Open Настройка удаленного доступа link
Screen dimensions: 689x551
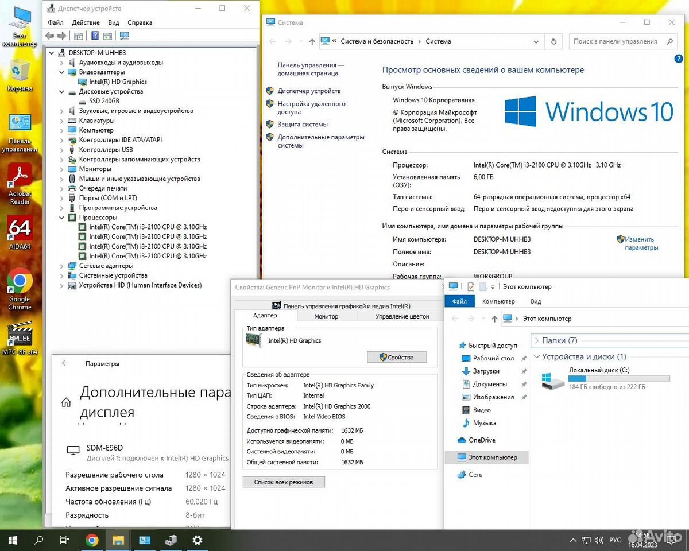(x=312, y=108)
